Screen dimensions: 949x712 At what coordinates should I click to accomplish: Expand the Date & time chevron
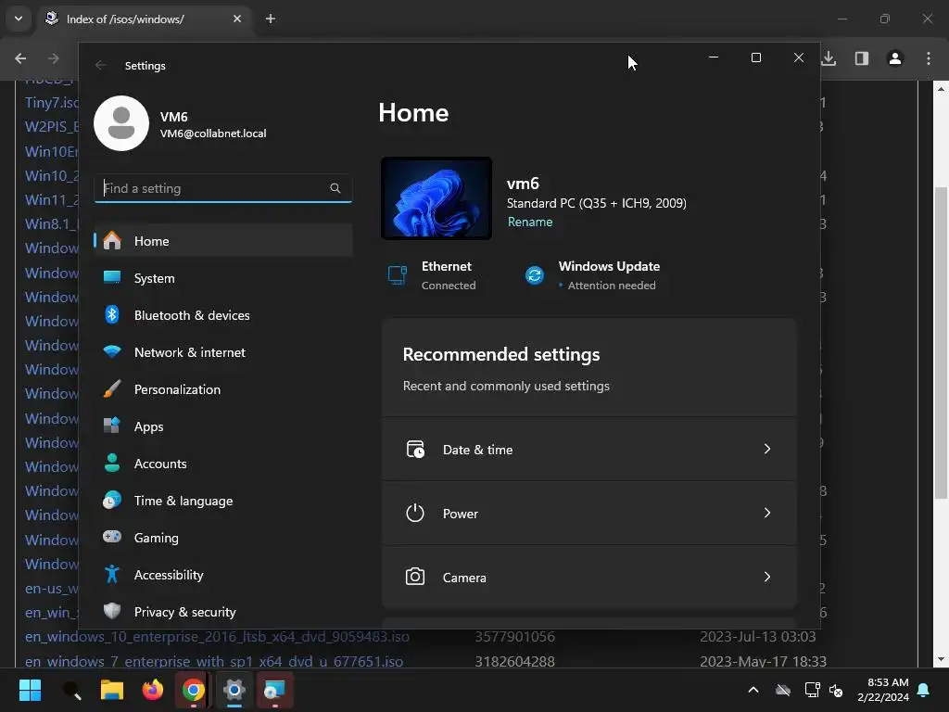(x=766, y=450)
